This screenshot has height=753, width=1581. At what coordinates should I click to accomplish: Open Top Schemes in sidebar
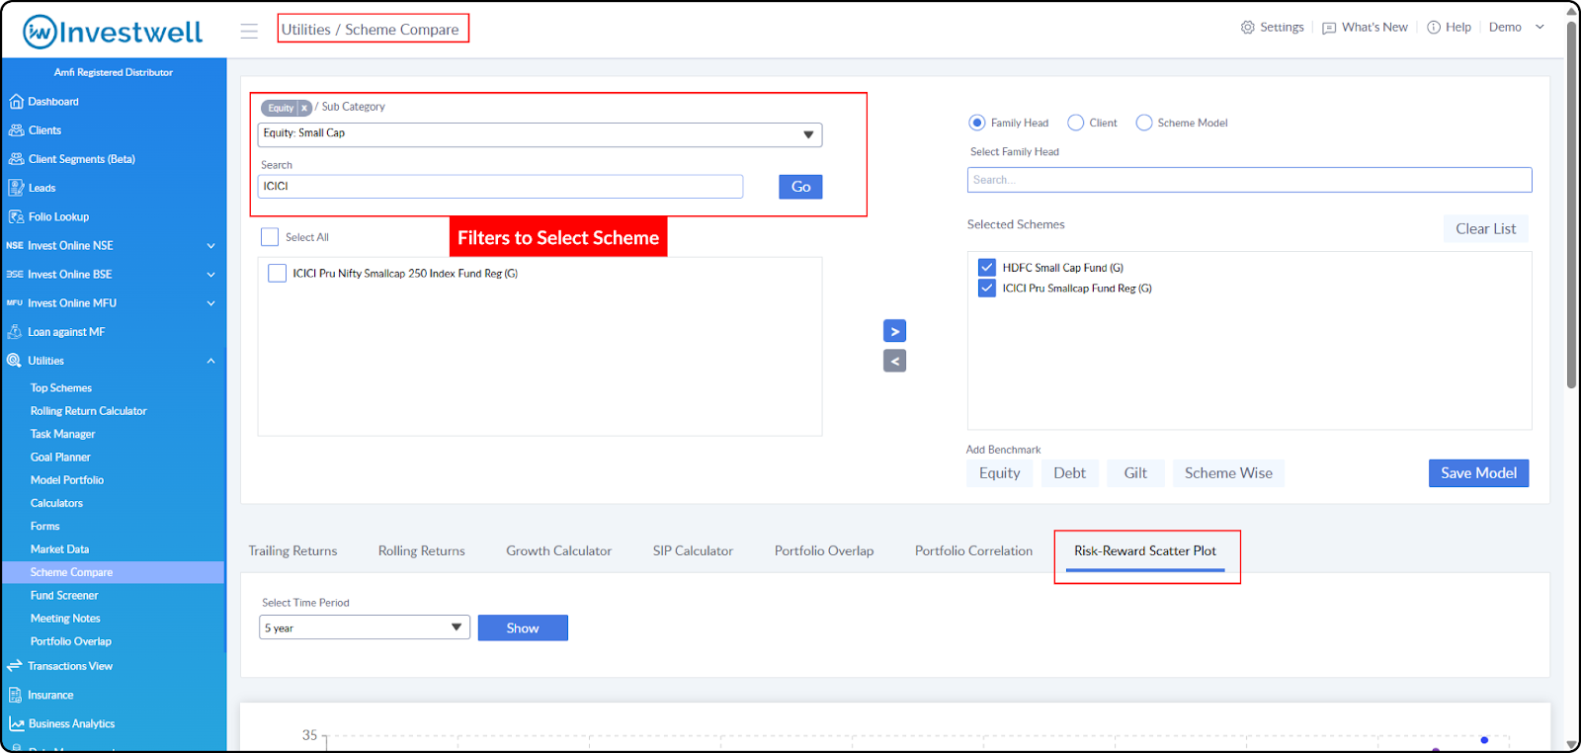click(x=61, y=388)
